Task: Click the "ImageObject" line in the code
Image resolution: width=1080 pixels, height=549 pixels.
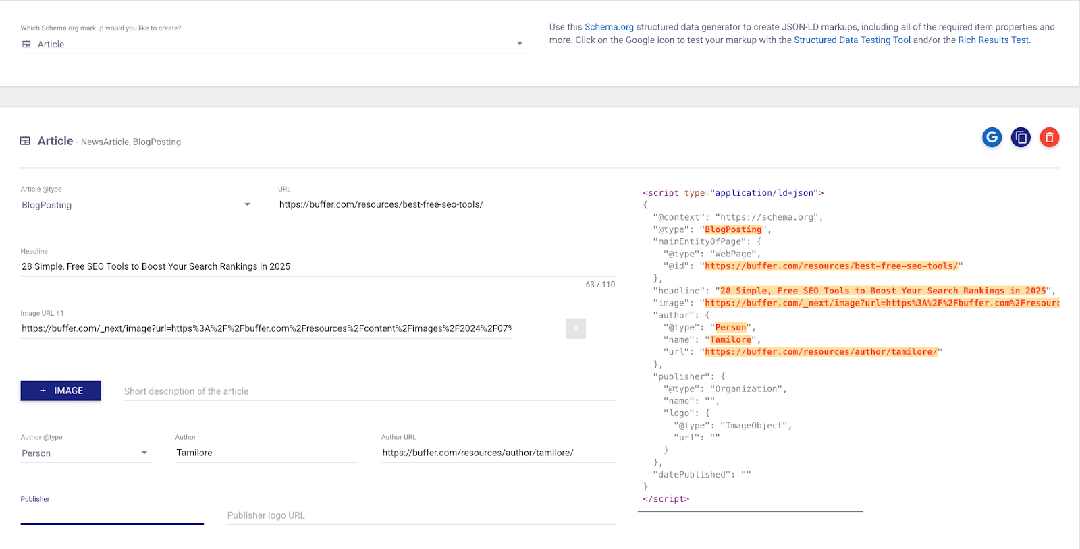Action: [x=733, y=426]
